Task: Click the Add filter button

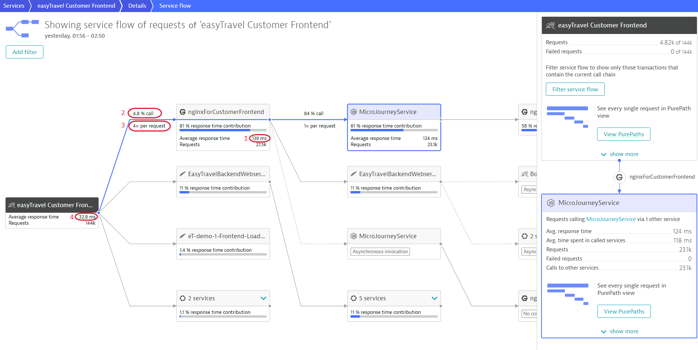Action: tap(24, 52)
